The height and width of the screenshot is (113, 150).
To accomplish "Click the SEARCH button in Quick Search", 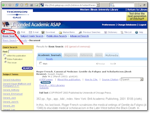I will pyautogui.click(x=27, y=68).
